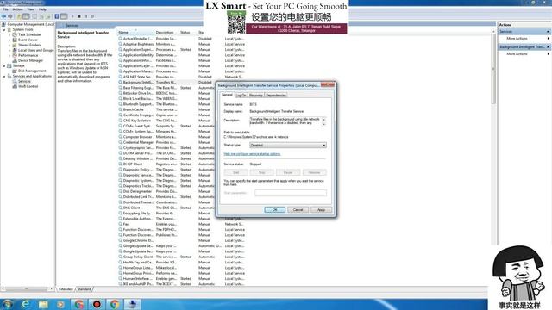Click the Up one level toolbar icon
The height and width of the screenshot is (310, 552).
tap(19, 16)
